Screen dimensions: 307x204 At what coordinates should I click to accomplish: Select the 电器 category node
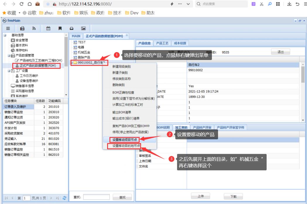(x=81, y=47)
